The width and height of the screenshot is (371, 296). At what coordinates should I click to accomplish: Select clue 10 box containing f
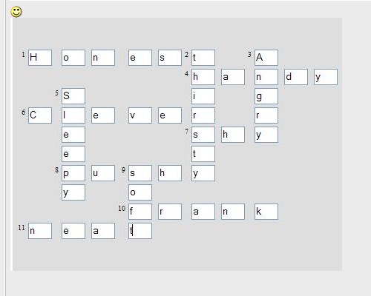point(140,212)
